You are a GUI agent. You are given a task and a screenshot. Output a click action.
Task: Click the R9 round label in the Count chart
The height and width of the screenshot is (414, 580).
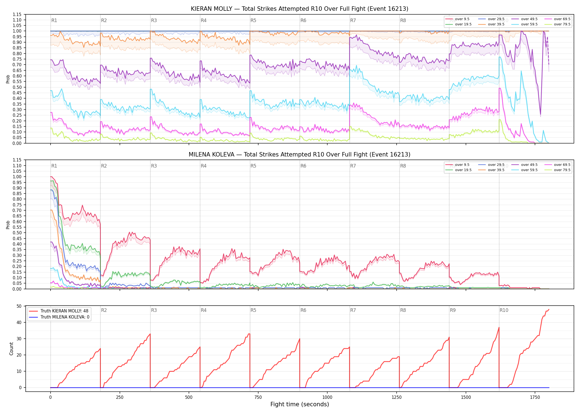pyautogui.click(x=453, y=310)
